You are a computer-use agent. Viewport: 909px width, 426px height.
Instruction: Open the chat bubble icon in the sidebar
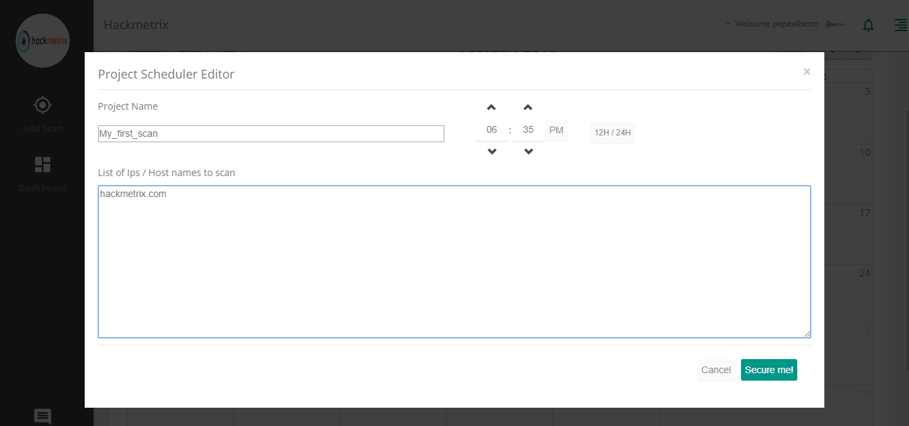tap(43, 417)
